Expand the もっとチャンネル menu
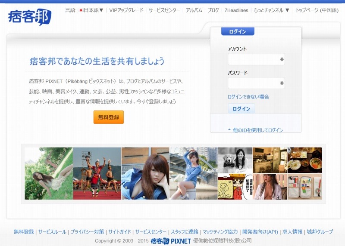 pyautogui.click(x=271, y=10)
